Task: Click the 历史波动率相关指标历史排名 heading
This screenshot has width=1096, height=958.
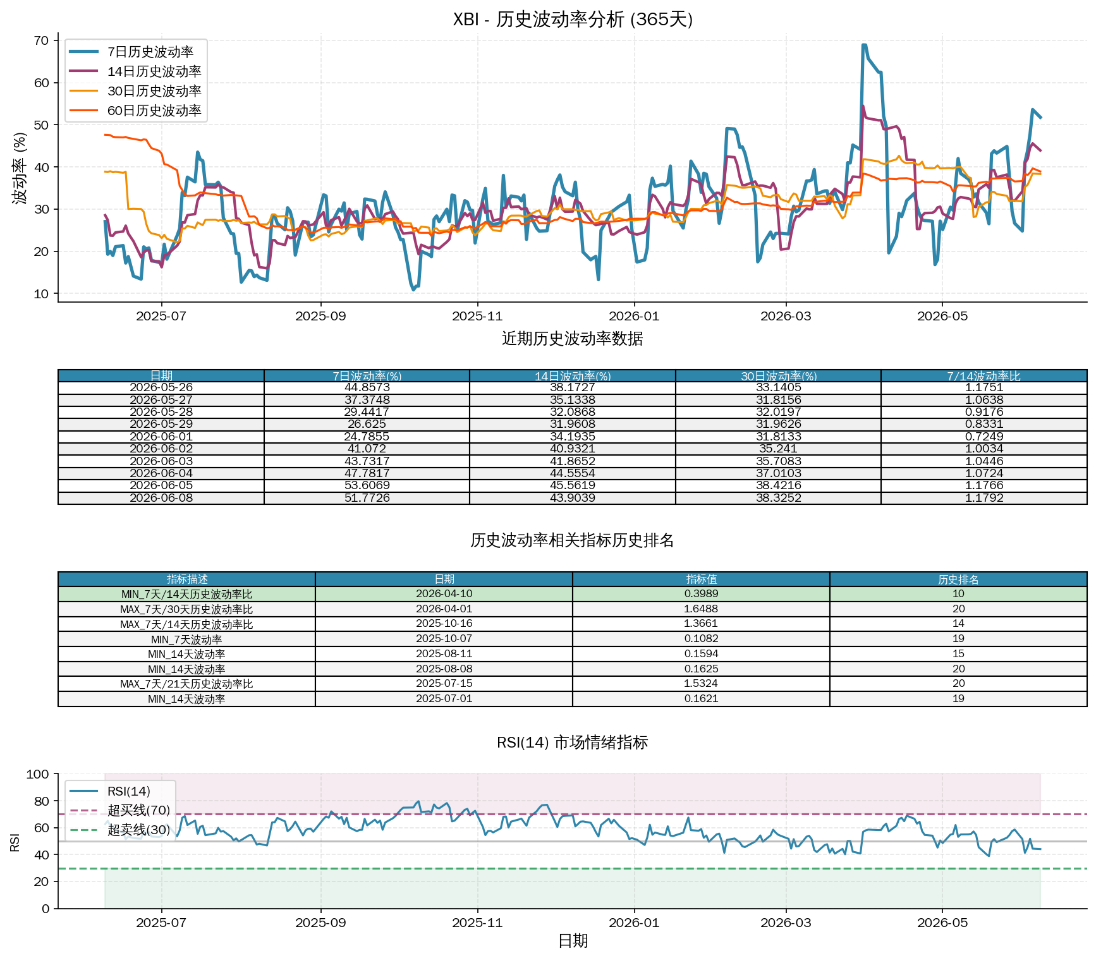Action: (573, 541)
